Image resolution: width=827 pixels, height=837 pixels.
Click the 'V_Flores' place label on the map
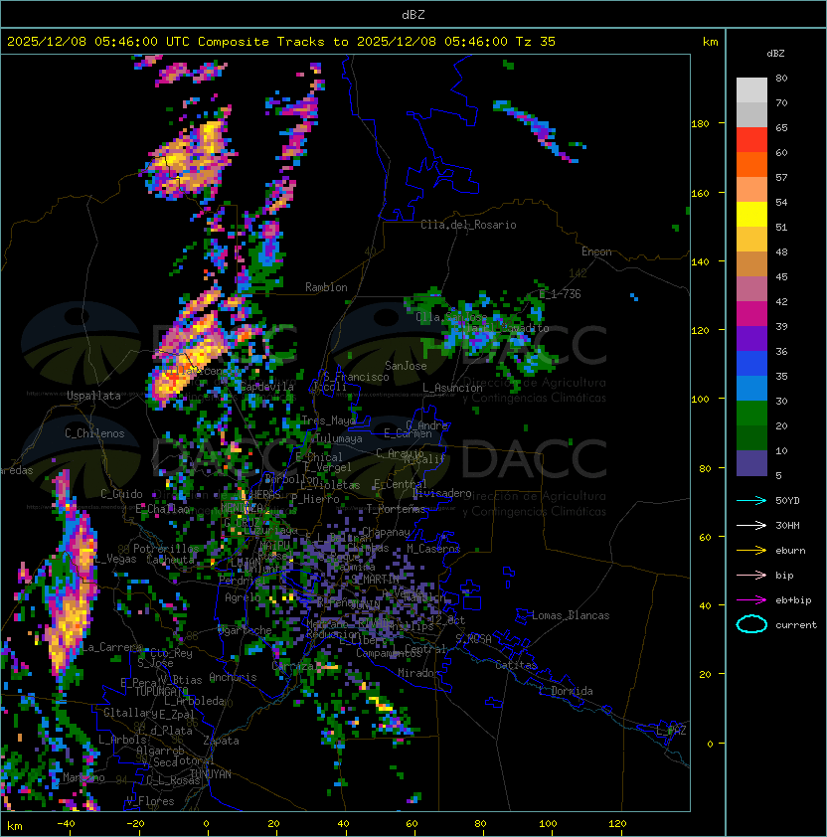(150, 801)
